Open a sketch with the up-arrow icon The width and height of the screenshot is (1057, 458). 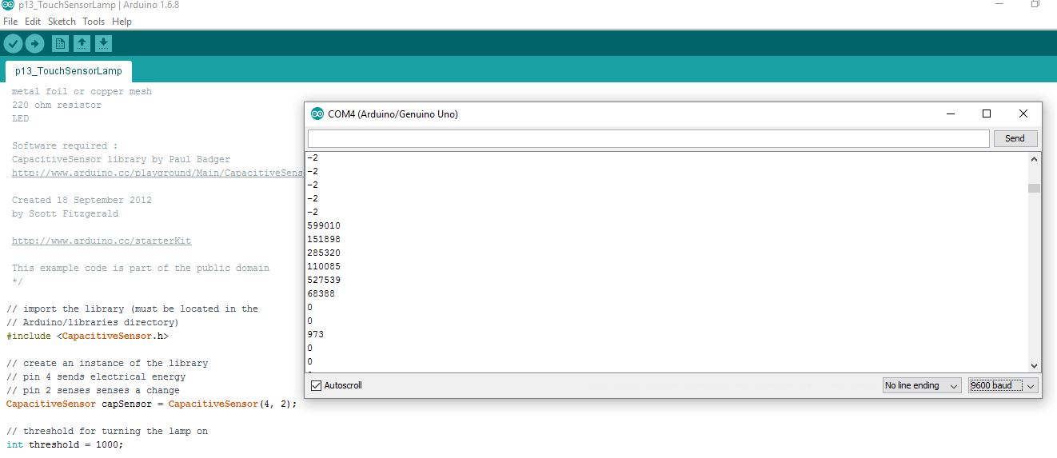point(82,43)
